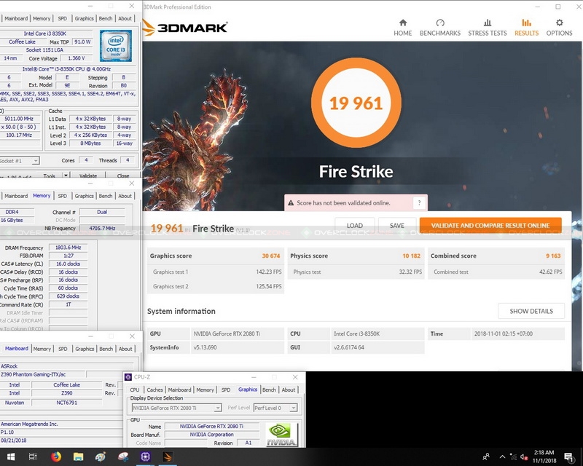Click the Physics score value 10 182
The image size is (583, 466).
(411, 256)
